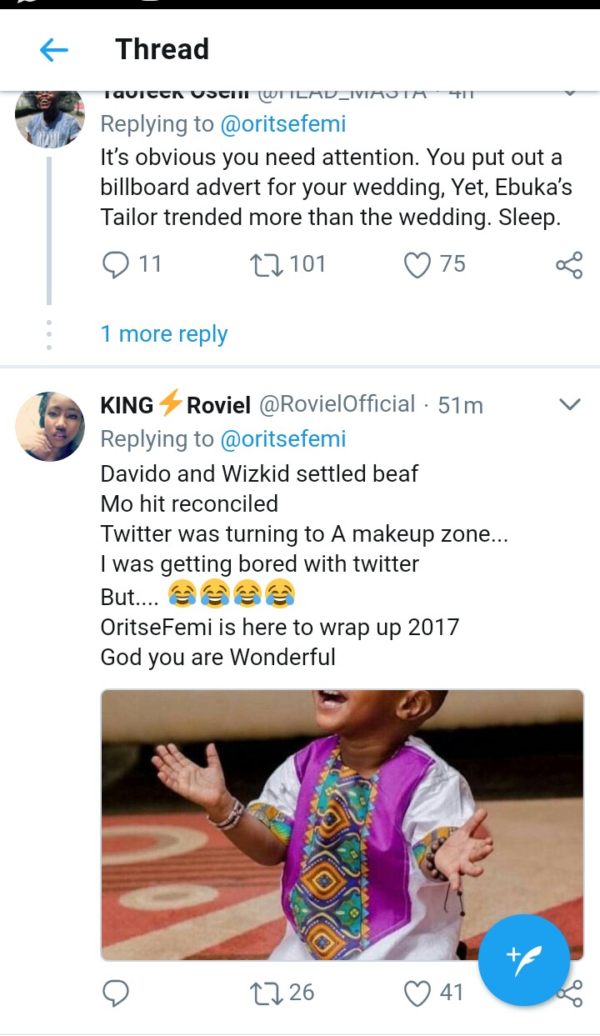Like the tweet with 75 likes
600x1036 pixels.
pos(417,265)
